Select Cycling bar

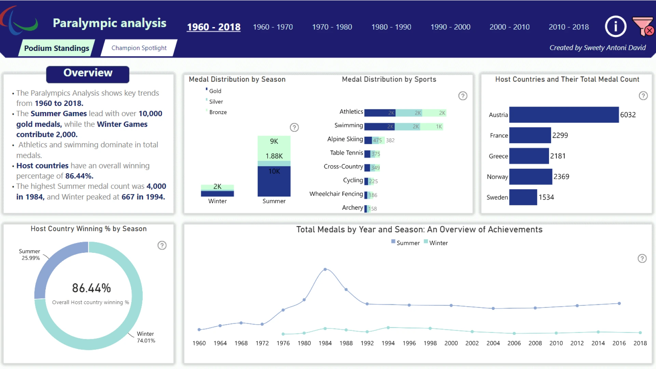point(369,181)
